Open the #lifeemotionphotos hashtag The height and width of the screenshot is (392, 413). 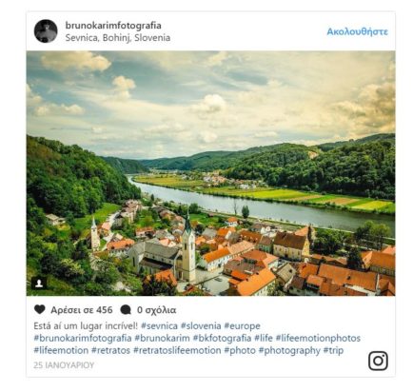[x=318, y=338]
